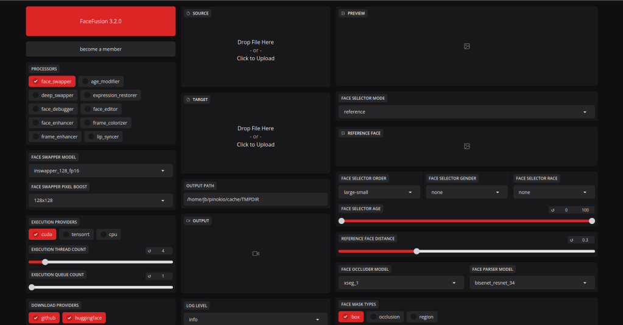The width and height of the screenshot is (623, 325).
Task: Click the reset icon for Reference Face Distance
Action: pyautogui.click(x=572, y=240)
